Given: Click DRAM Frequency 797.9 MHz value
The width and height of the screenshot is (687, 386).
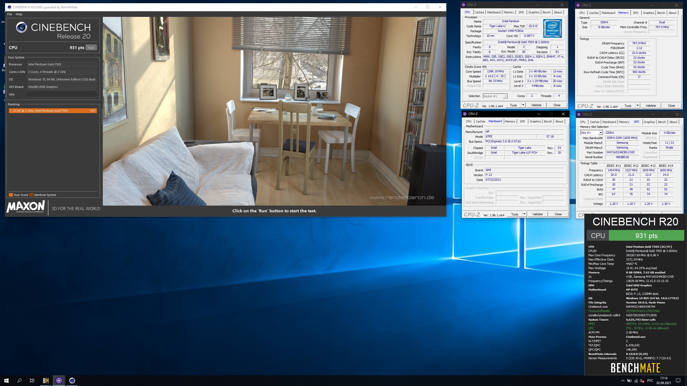Looking at the screenshot, I should [x=639, y=43].
